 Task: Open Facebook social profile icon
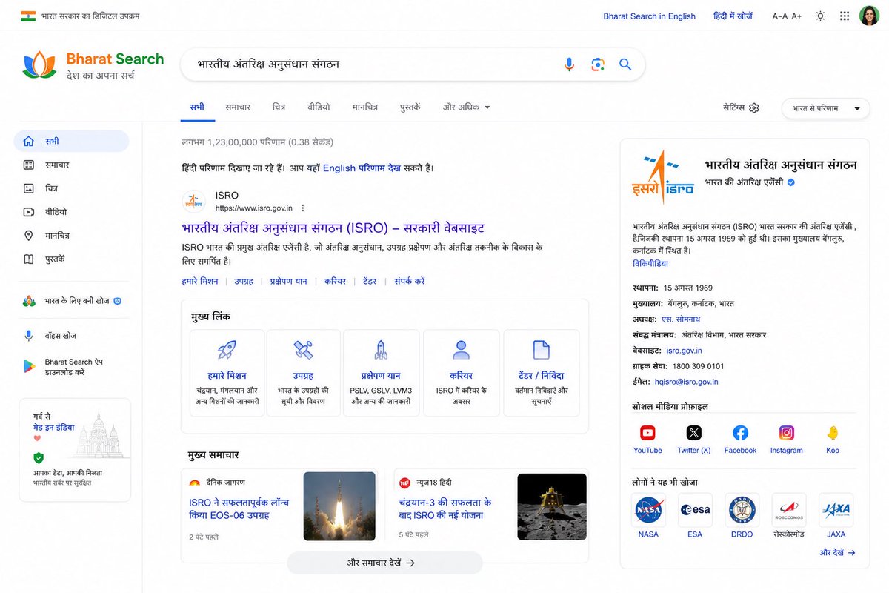740,433
